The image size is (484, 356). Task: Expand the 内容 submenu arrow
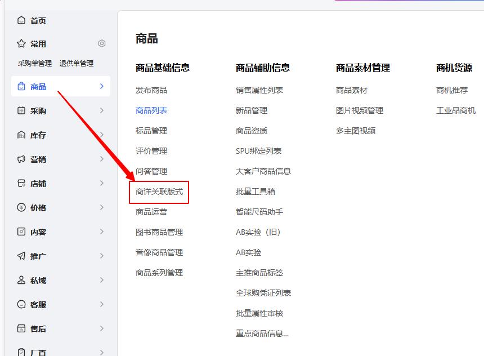click(102, 232)
